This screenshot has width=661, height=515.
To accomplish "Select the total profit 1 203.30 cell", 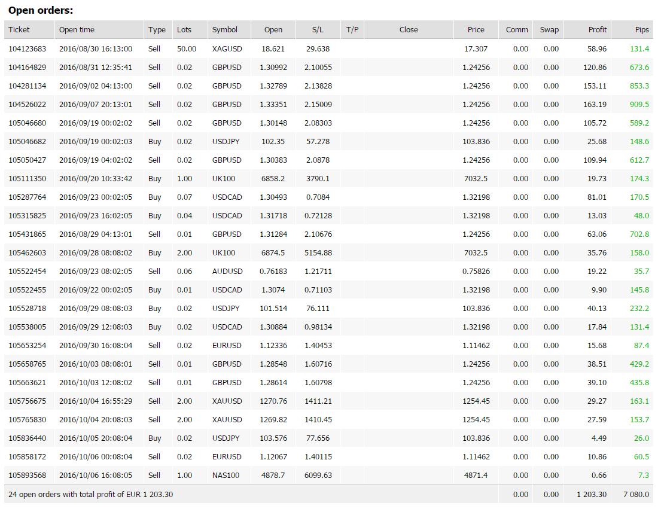I will [x=592, y=495].
